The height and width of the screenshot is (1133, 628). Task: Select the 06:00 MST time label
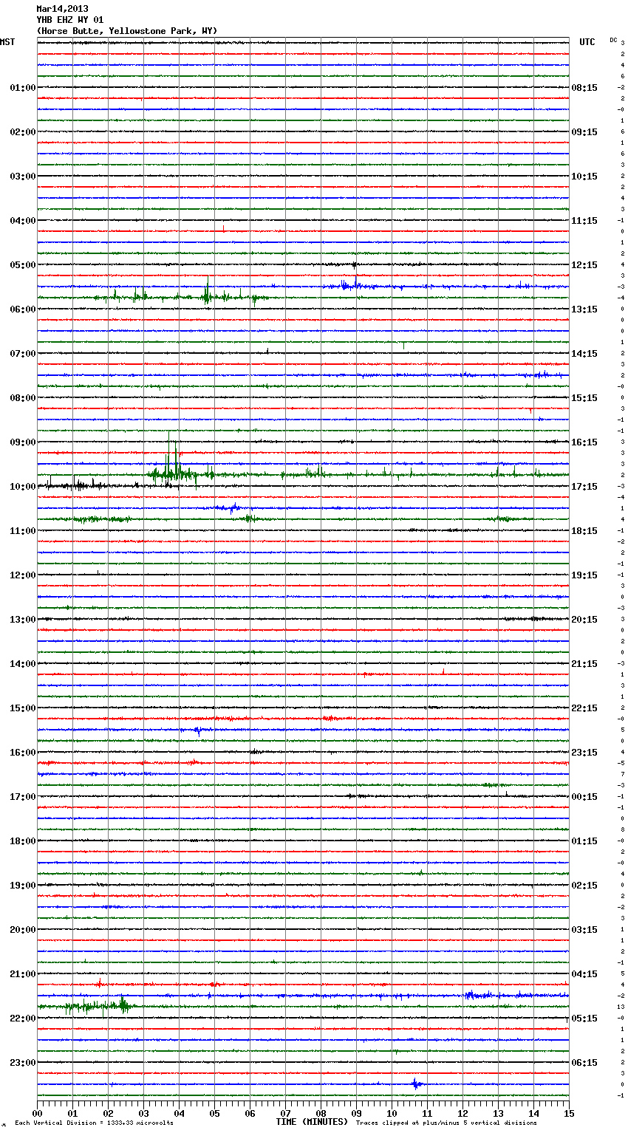click(23, 309)
